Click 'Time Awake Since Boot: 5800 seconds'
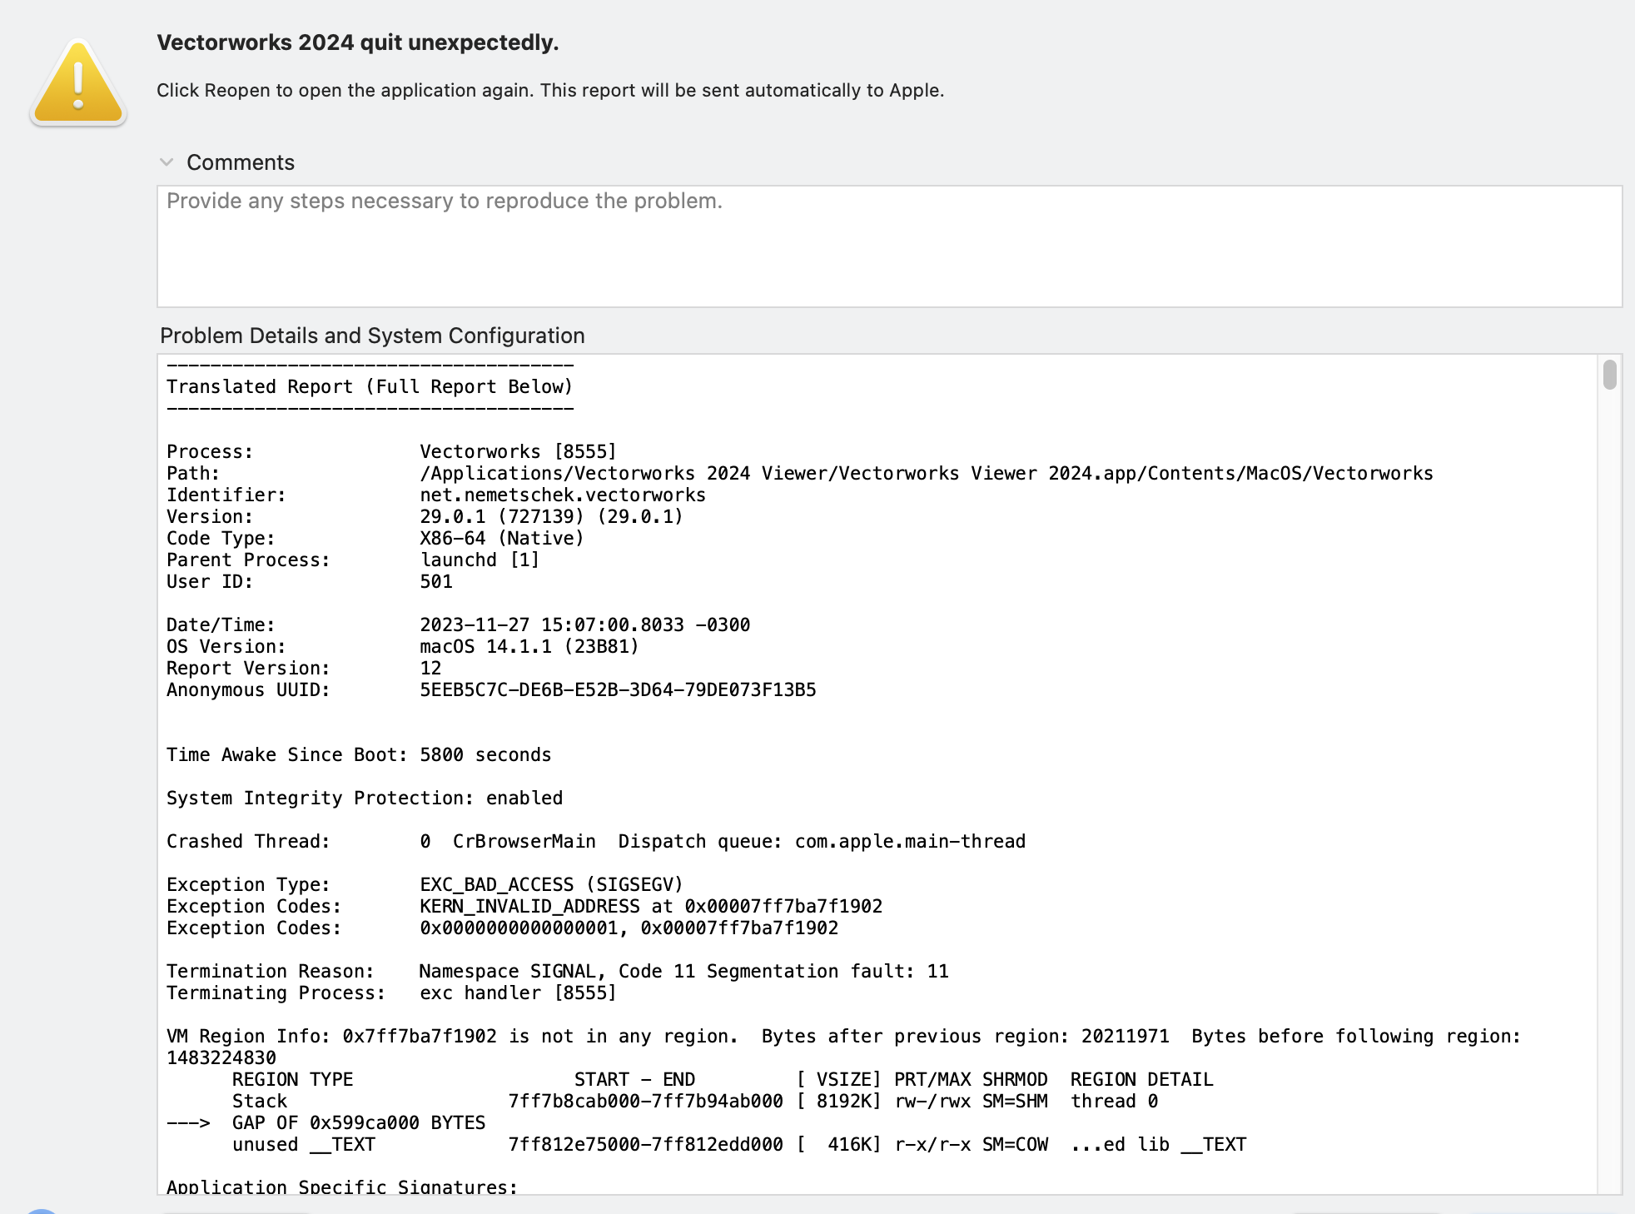Image resolution: width=1635 pixels, height=1214 pixels. 359,754
